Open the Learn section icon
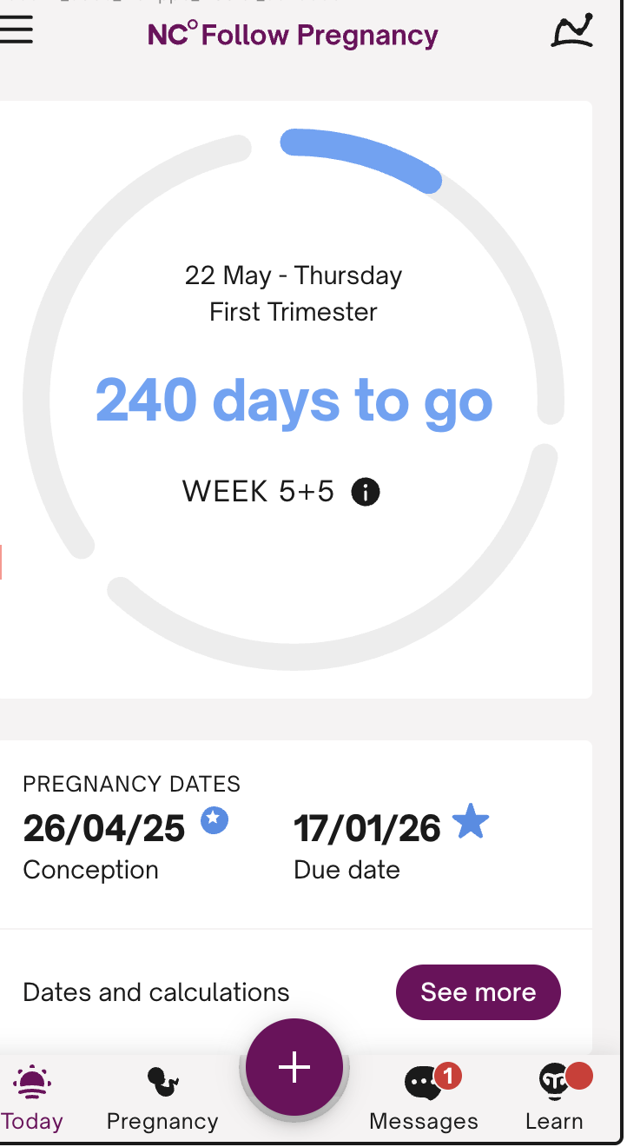This screenshot has width=627, height=1147. coord(554,1095)
